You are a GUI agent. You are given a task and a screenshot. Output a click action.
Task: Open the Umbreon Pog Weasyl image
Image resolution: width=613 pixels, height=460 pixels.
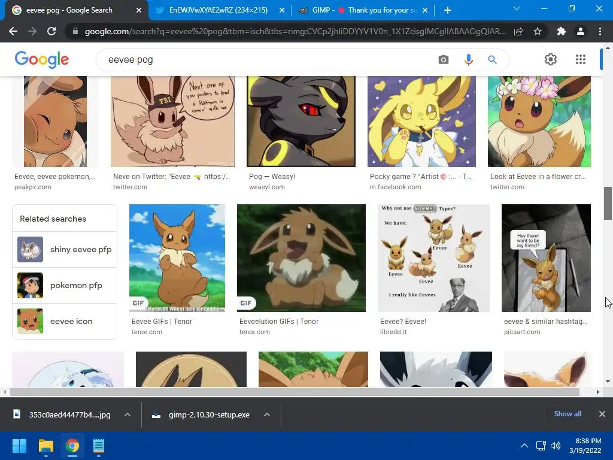(301, 122)
